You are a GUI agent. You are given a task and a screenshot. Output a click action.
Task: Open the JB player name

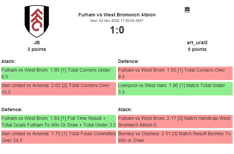[x=37, y=43]
